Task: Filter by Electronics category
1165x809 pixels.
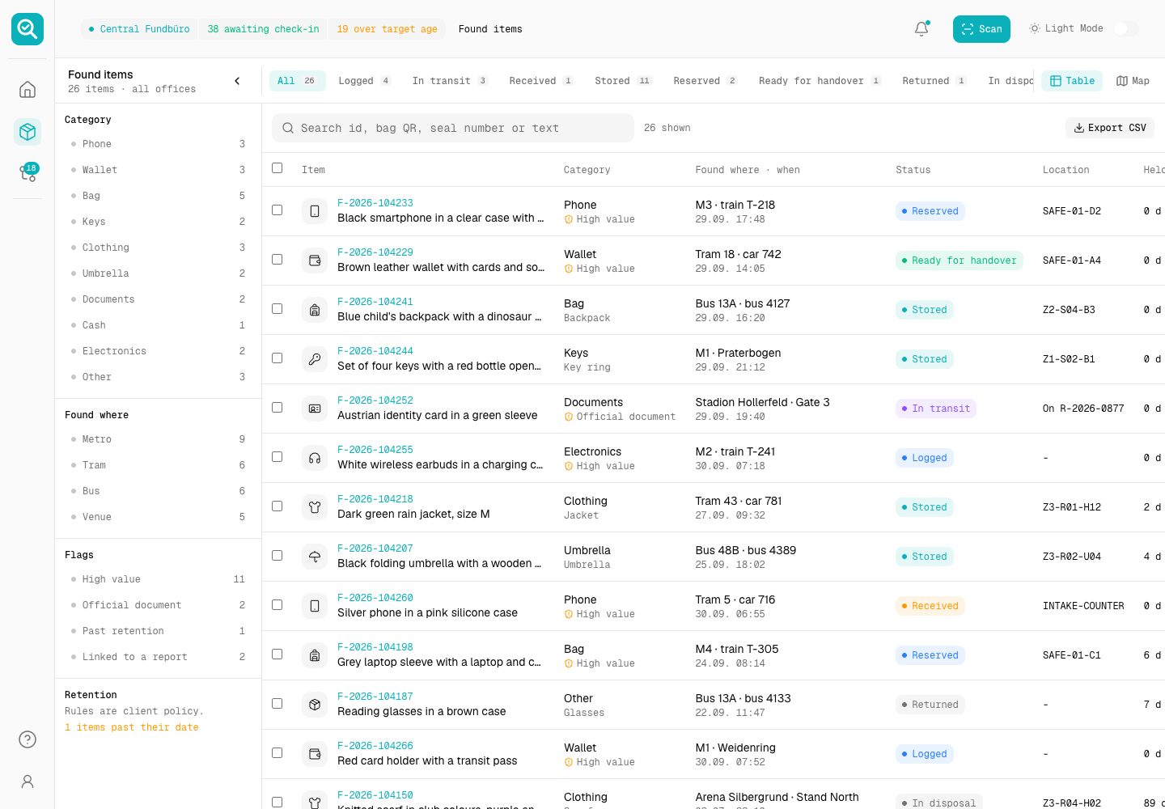Action: pyautogui.click(x=158, y=351)
